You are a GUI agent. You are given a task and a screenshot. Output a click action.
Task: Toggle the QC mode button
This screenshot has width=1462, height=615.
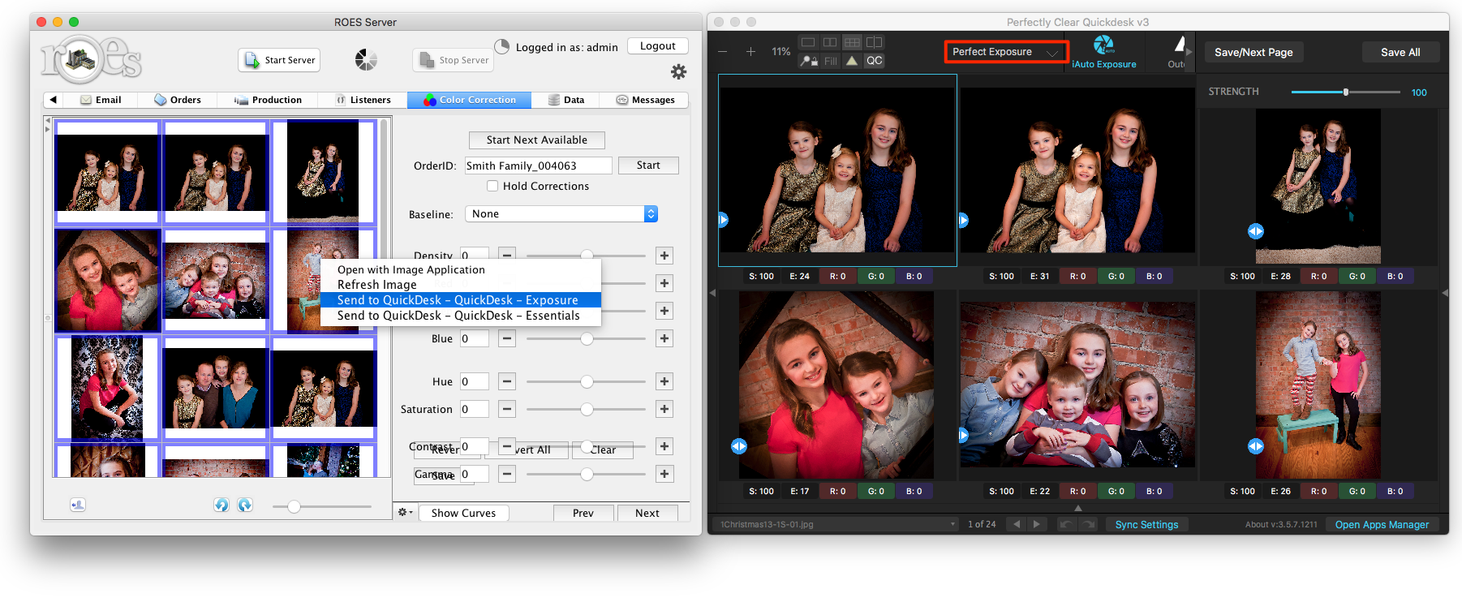tap(874, 61)
